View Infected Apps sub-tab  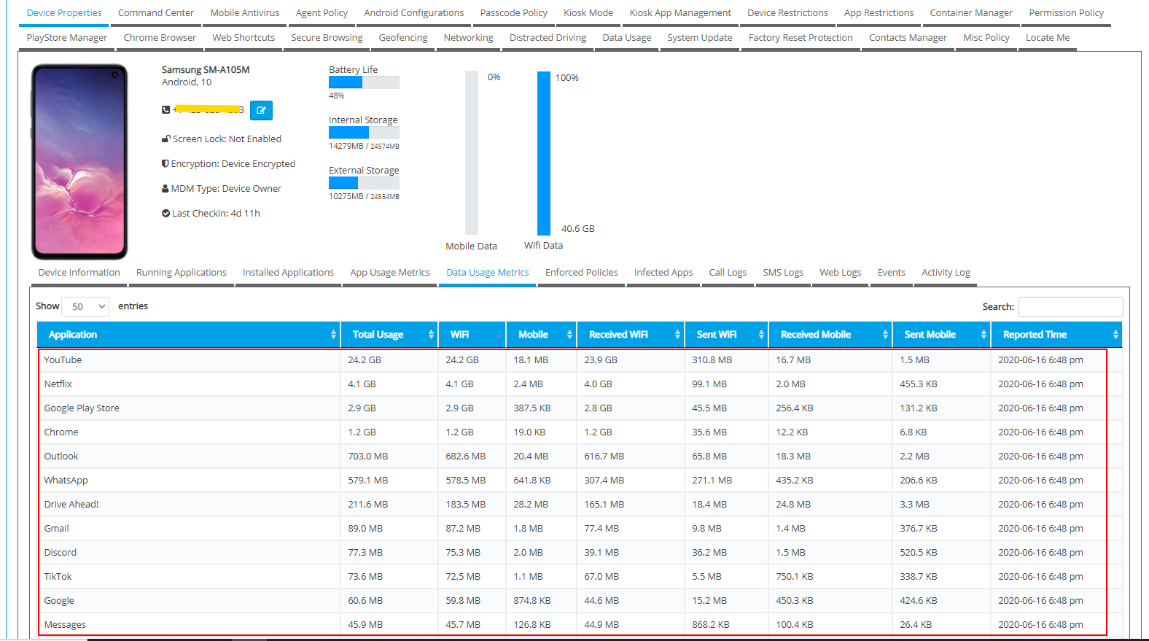(663, 273)
